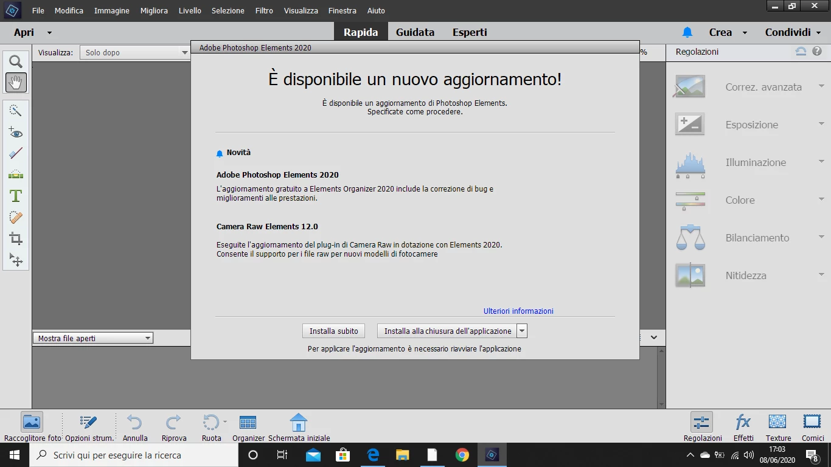This screenshot has height=467, width=831.
Task: Select the Whiten Teeth tool
Action: click(x=16, y=153)
